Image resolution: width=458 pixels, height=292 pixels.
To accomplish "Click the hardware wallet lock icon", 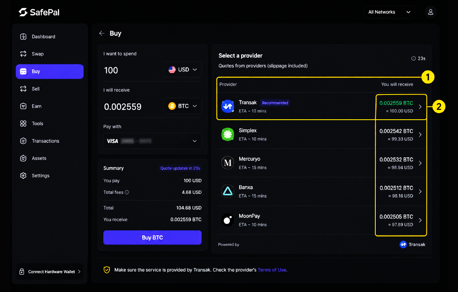I will click(22, 272).
